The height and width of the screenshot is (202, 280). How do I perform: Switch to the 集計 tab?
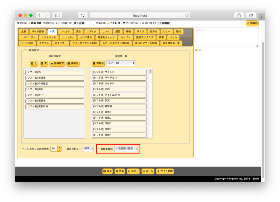(78, 32)
